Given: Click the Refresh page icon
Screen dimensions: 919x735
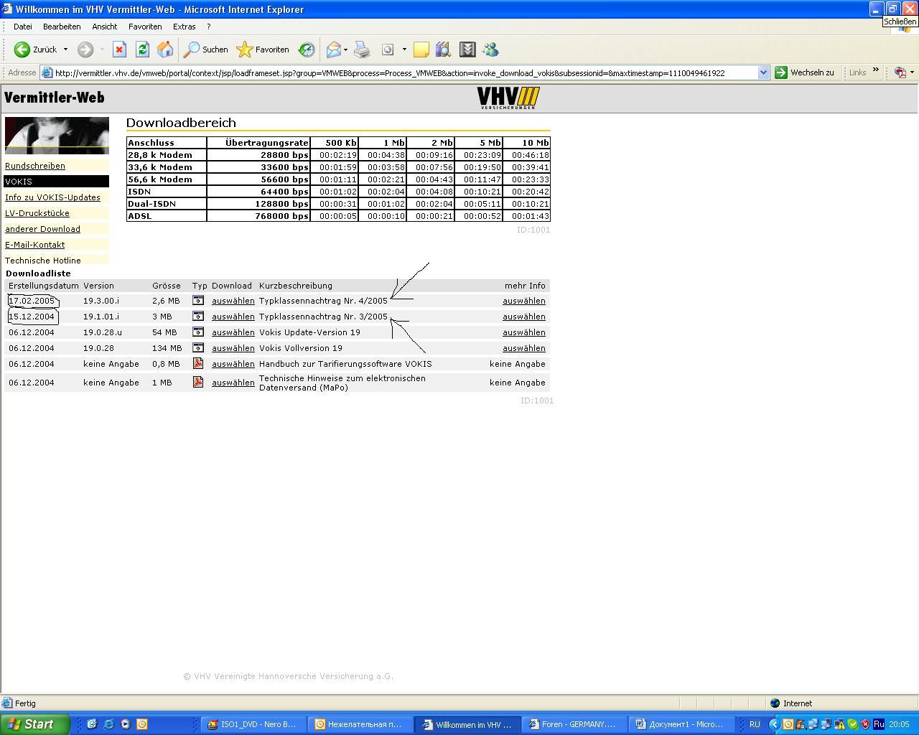Looking at the screenshot, I should coord(142,50).
